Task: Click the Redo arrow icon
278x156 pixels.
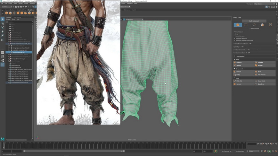Action: click(26, 7)
